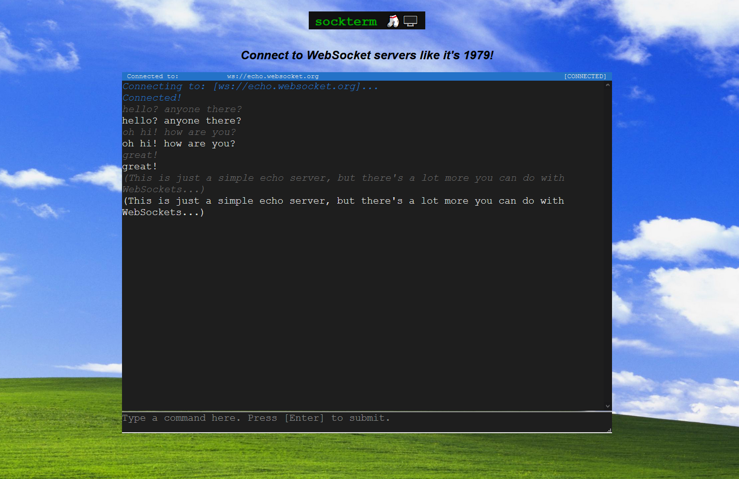Click the ws://echo.websocket.org address in status bar
739x479 pixels.
tap(273, 76)
